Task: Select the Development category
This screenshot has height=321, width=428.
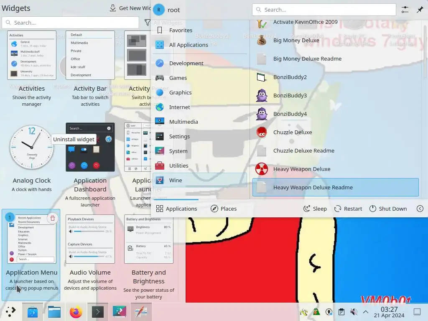Action: click(x=199, y=64)
